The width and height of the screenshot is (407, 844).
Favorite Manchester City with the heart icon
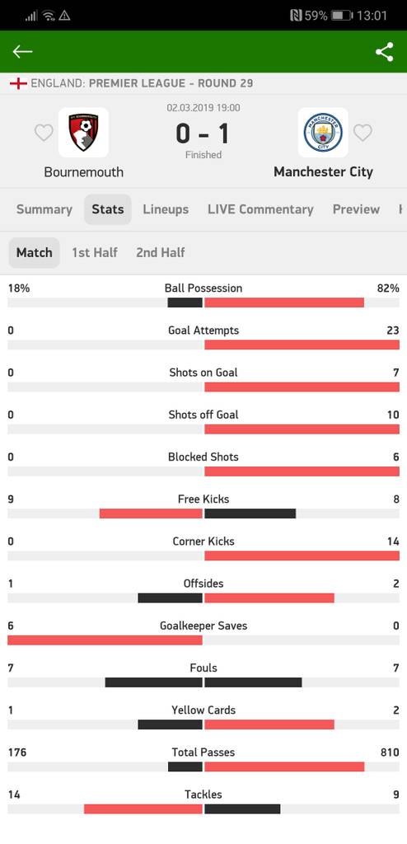363,133
